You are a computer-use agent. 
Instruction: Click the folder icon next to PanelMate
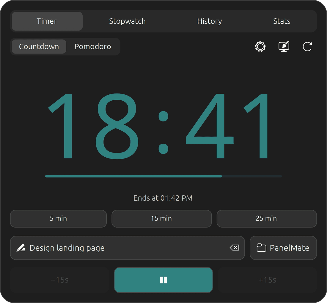click(261, 248)
